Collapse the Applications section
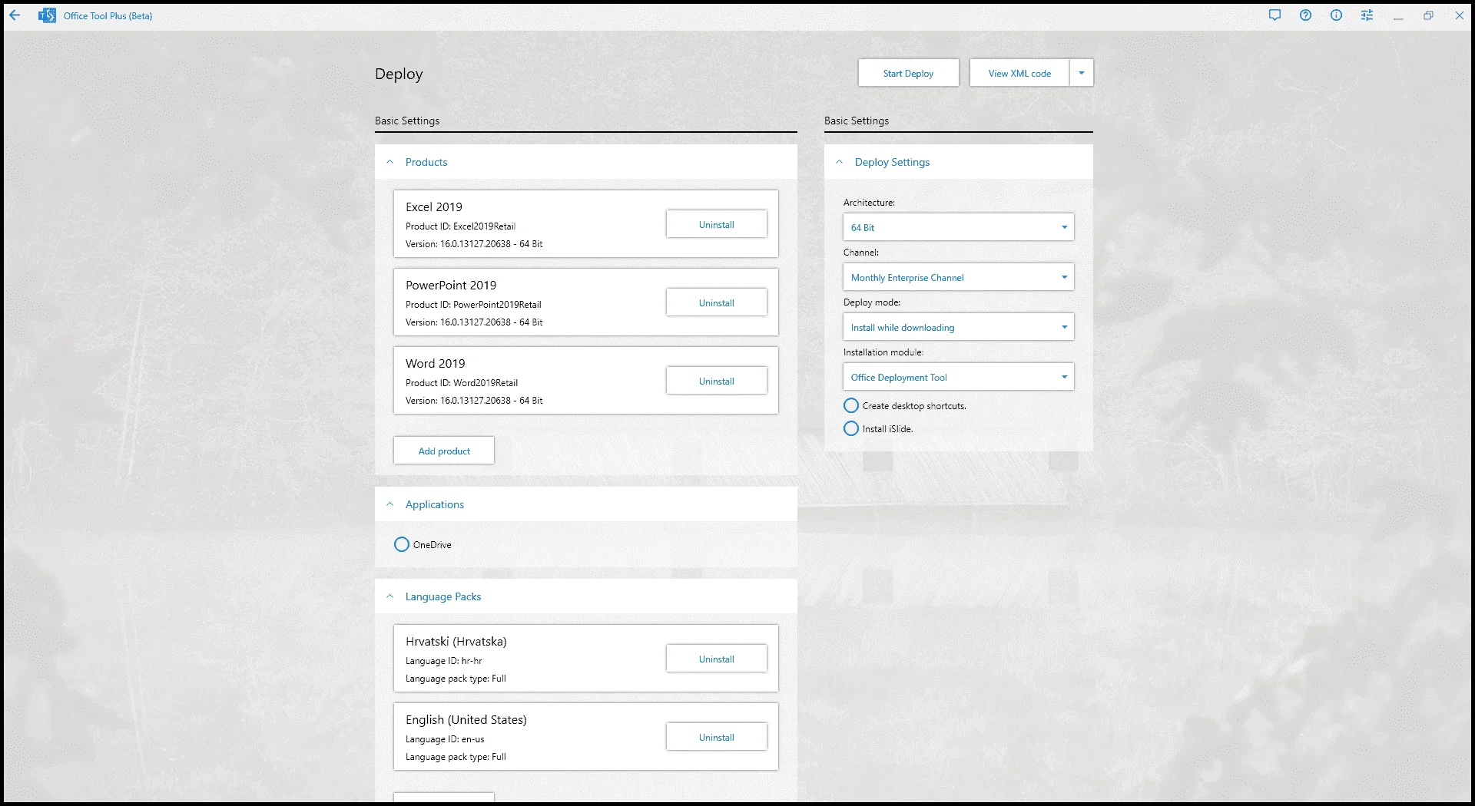 (x=389, y=504)
